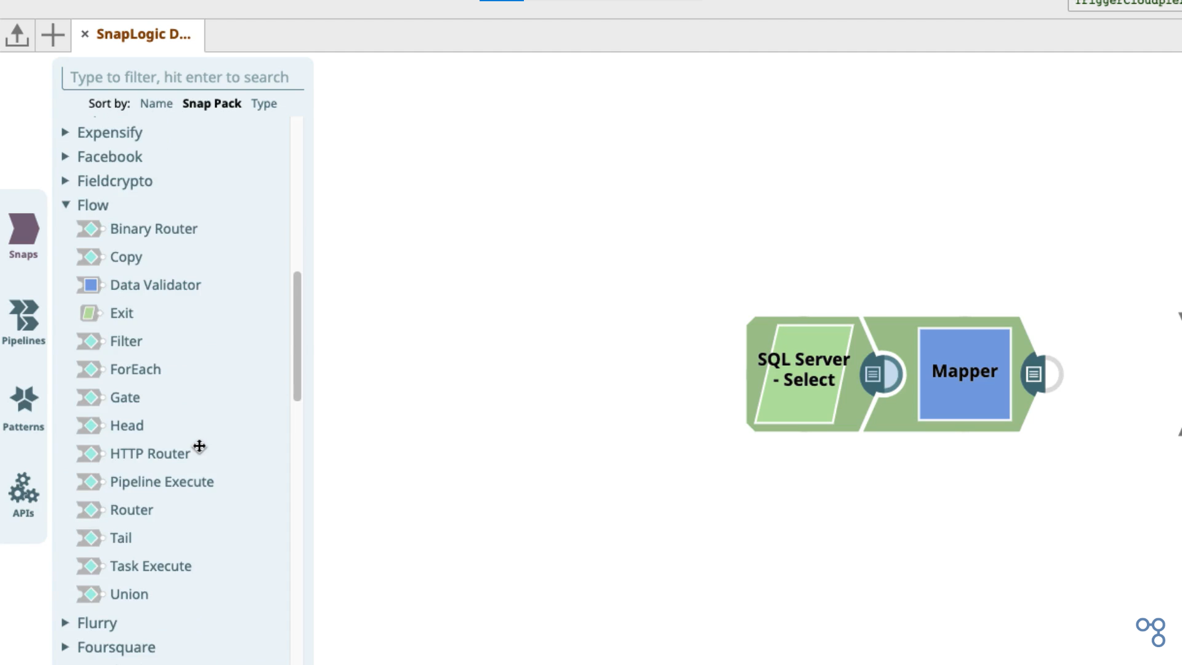The width and height of the screenshot is (1182, 665).
Task: Select the Router snap icon
Action: pyautogui.click(x=90, y=510)
